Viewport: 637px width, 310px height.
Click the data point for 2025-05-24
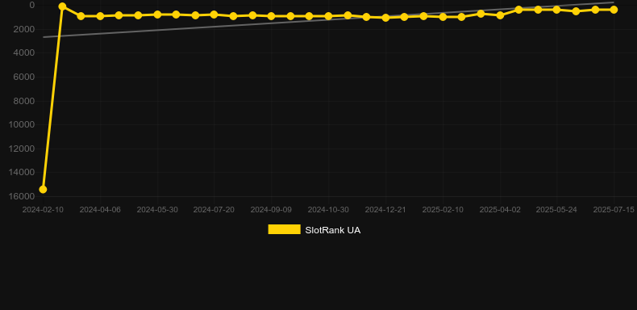coord(556,10)
